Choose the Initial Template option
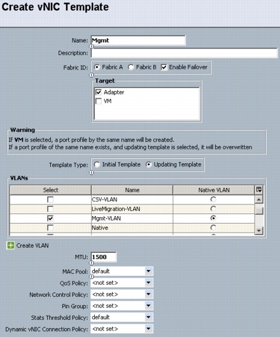Image resolution: width=280 pixels, height=337 pixels. [x=97, y=164]
